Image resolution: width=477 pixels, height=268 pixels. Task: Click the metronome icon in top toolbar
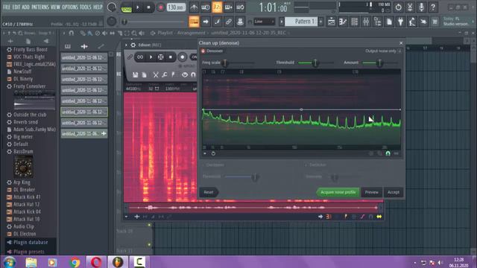coord(194,7)
